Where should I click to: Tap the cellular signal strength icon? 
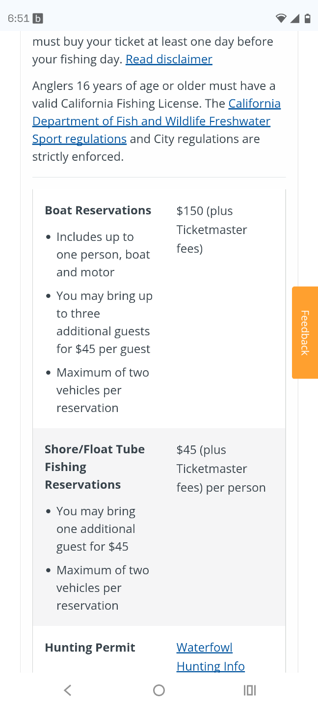294,19
